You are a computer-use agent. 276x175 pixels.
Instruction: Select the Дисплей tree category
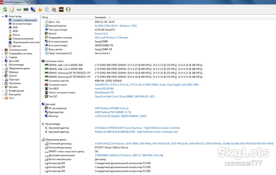pyautogui.click(x=14, y=61)
